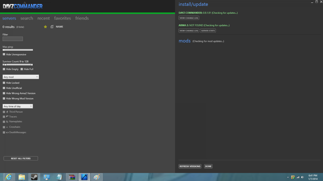Go to the friends tab
This screenshot has width=323, height=181.
point(82,18)
